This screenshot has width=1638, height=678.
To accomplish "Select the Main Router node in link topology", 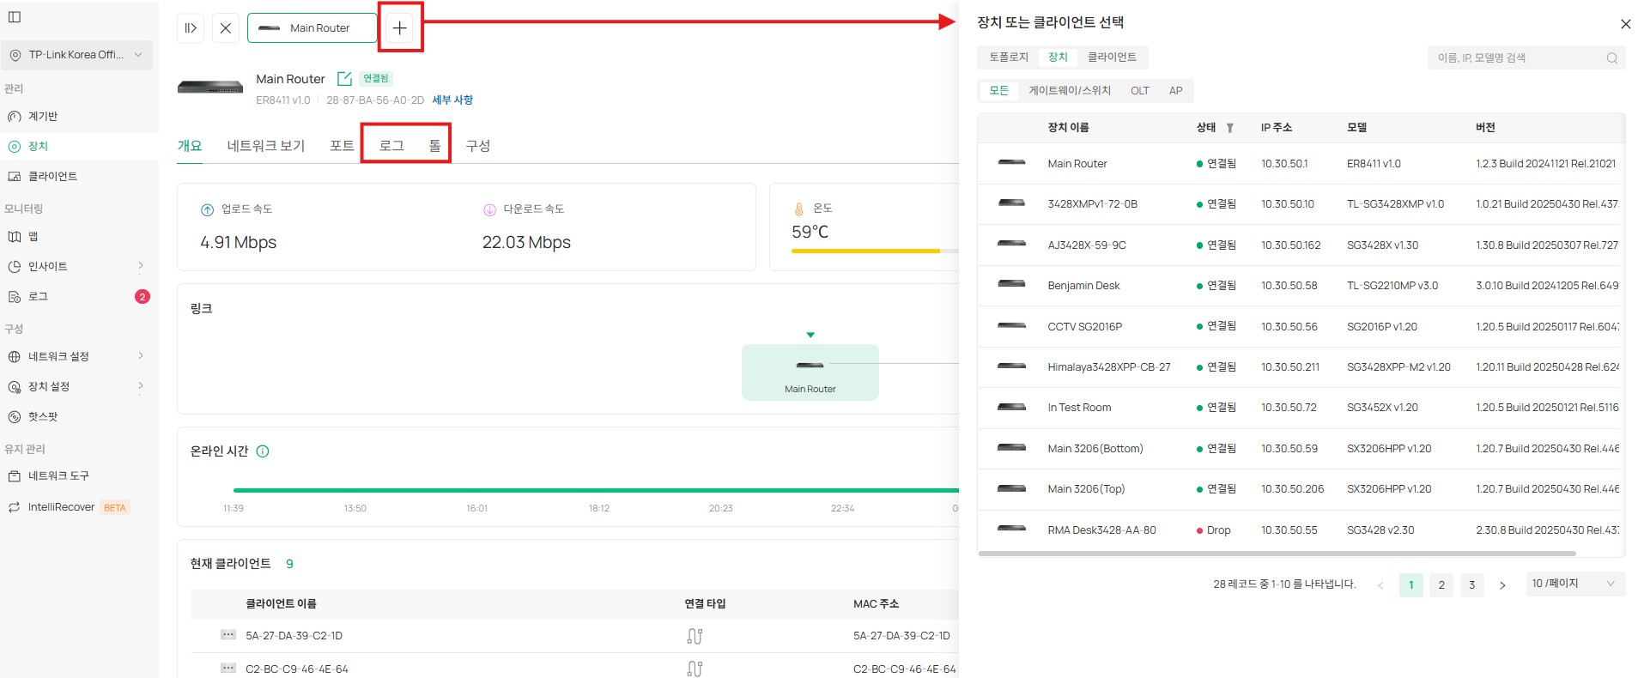I will coord(810,372).
